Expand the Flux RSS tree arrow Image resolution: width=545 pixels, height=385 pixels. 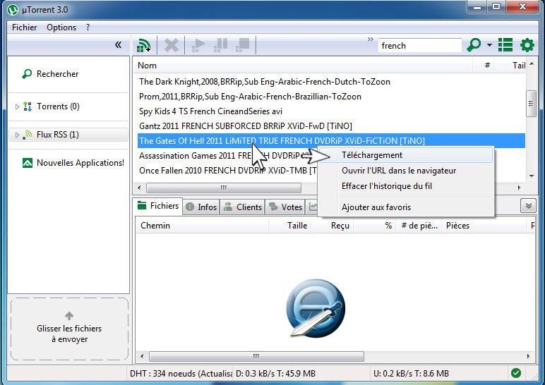pyautogui.click(x=17, y=135)
